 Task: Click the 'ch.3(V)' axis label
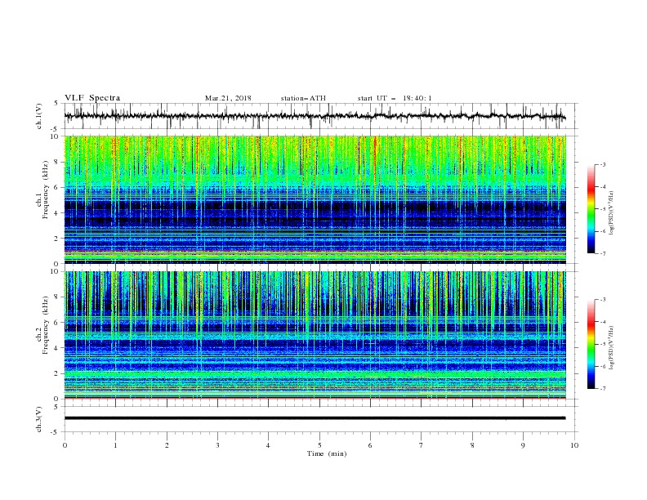tap(39, 419)
